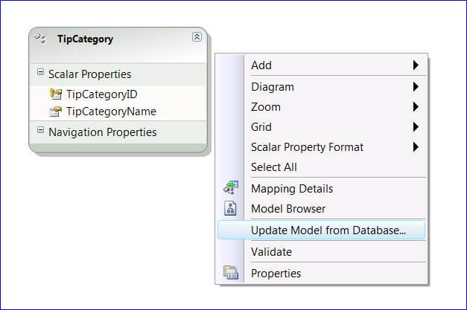Open the Diagram submenu arrow
The image size is (467, 310).
coord(416,87)
